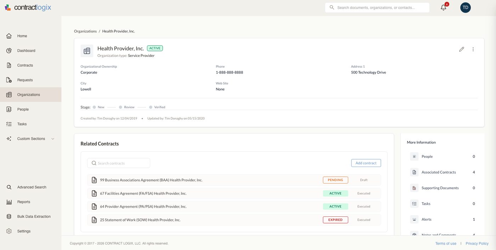Open the three-dot more options menu
Image resolution: width=496 pixels, height=250 pixels.
(x=473, y=49)
